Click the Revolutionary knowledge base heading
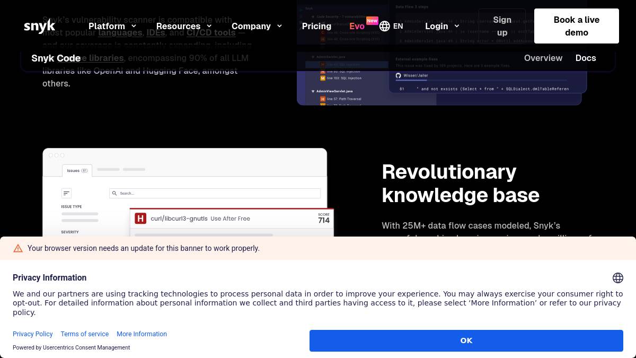Screen dimensions: 636x358 pos(461,184)
